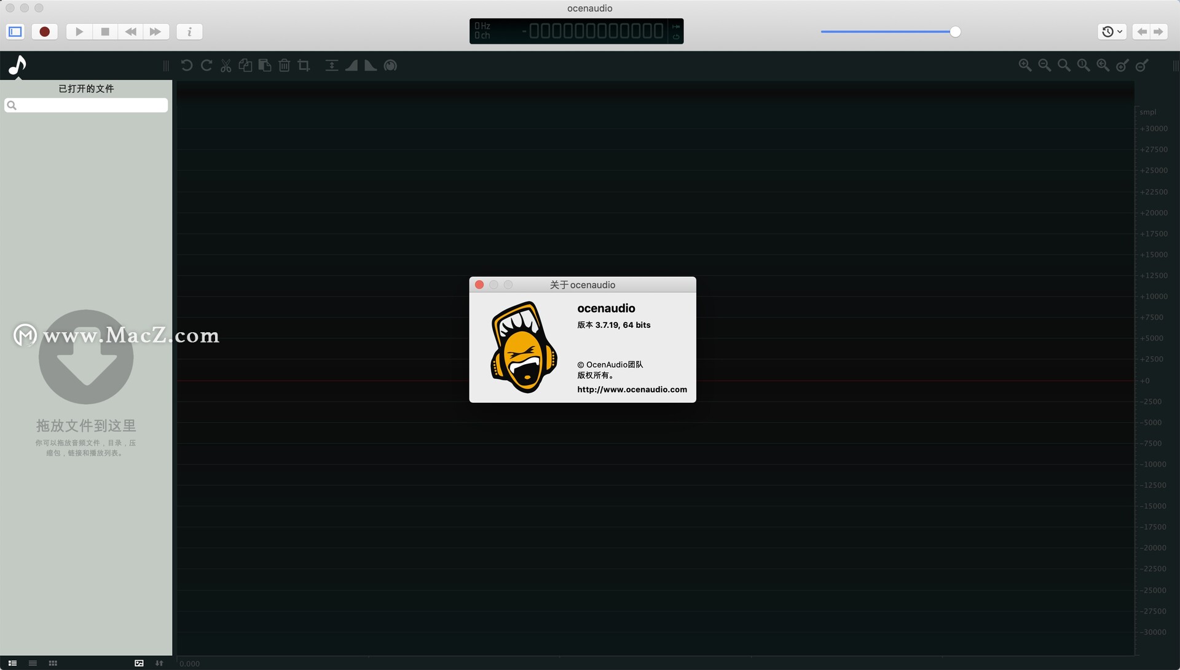Click the Cut scissors icon
Image resolution: width=1180 pixels, height=670 pixels.
[x=226, y=65]
